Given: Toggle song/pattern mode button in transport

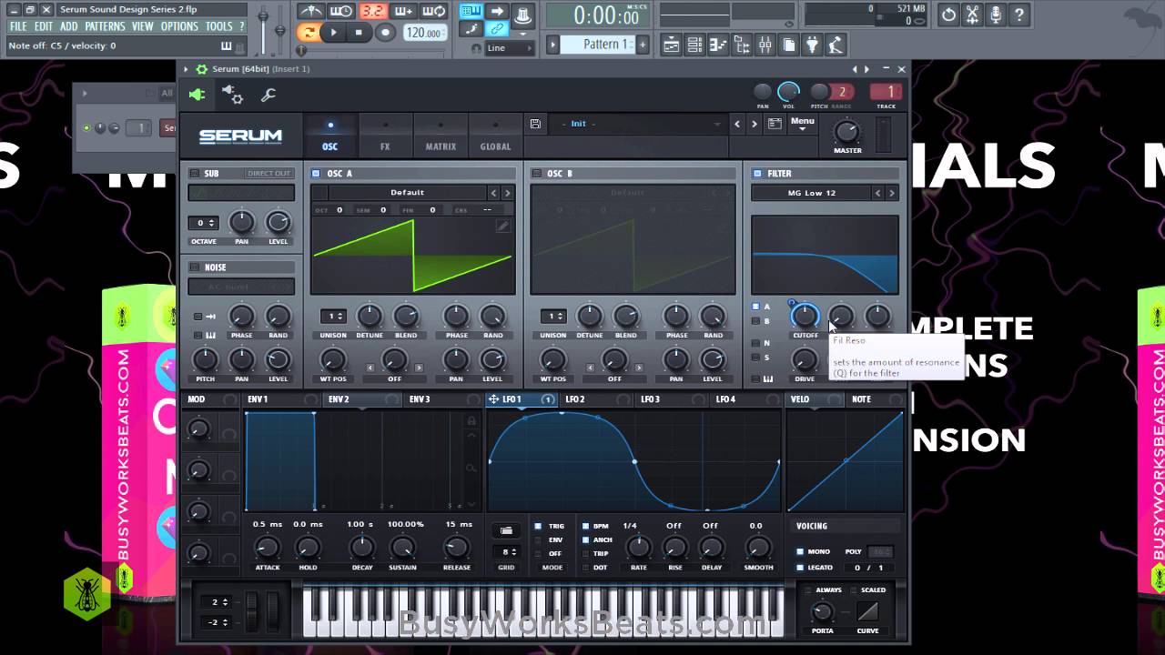Looking at the screenshot, I should (309, 33).
